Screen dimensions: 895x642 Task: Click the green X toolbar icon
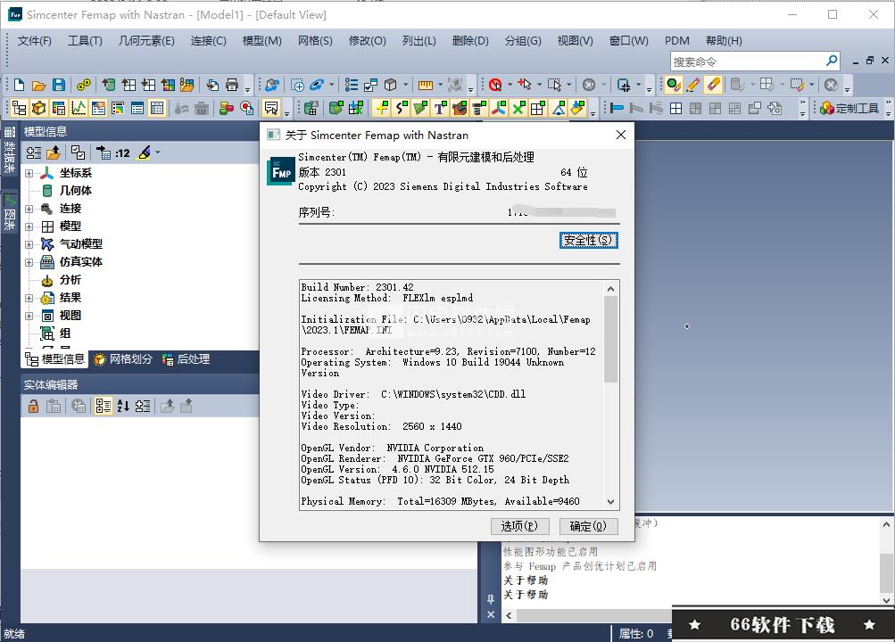(518, 108)
